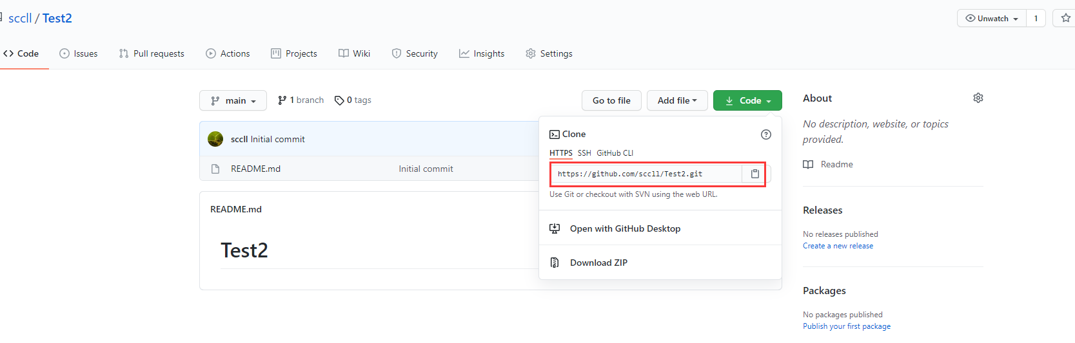
Task: Click the Readme book icon in About
Action: [808, 165]
